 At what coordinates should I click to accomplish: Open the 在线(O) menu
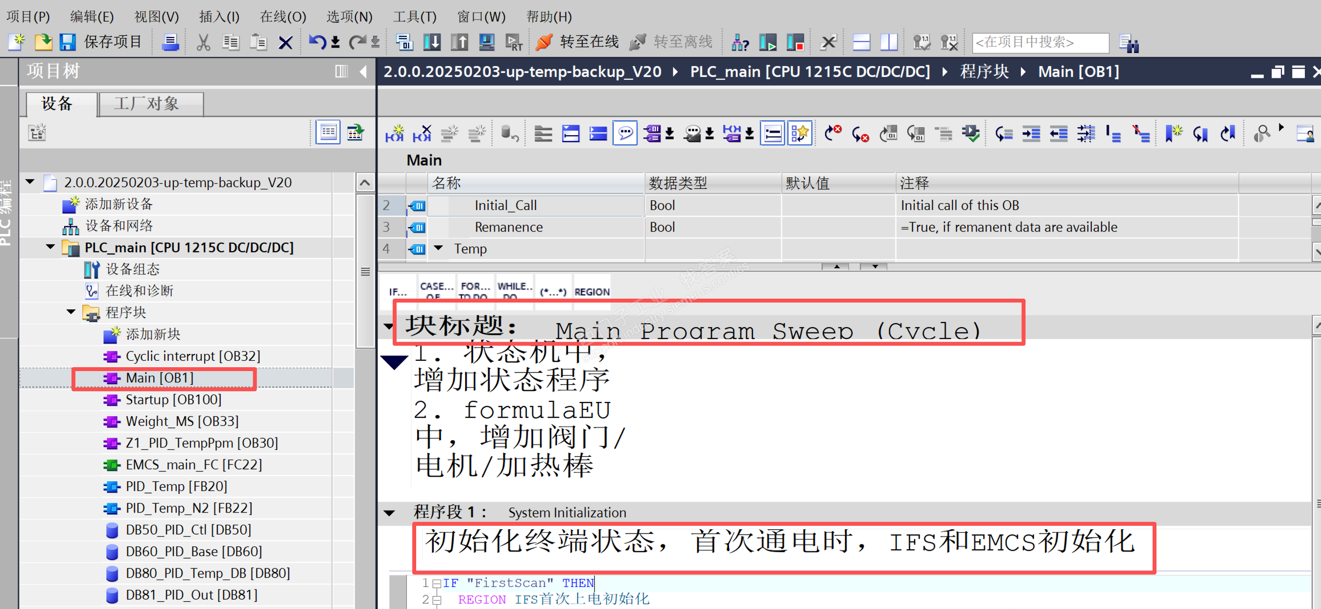pyautogui.click(x=283, y=17)
